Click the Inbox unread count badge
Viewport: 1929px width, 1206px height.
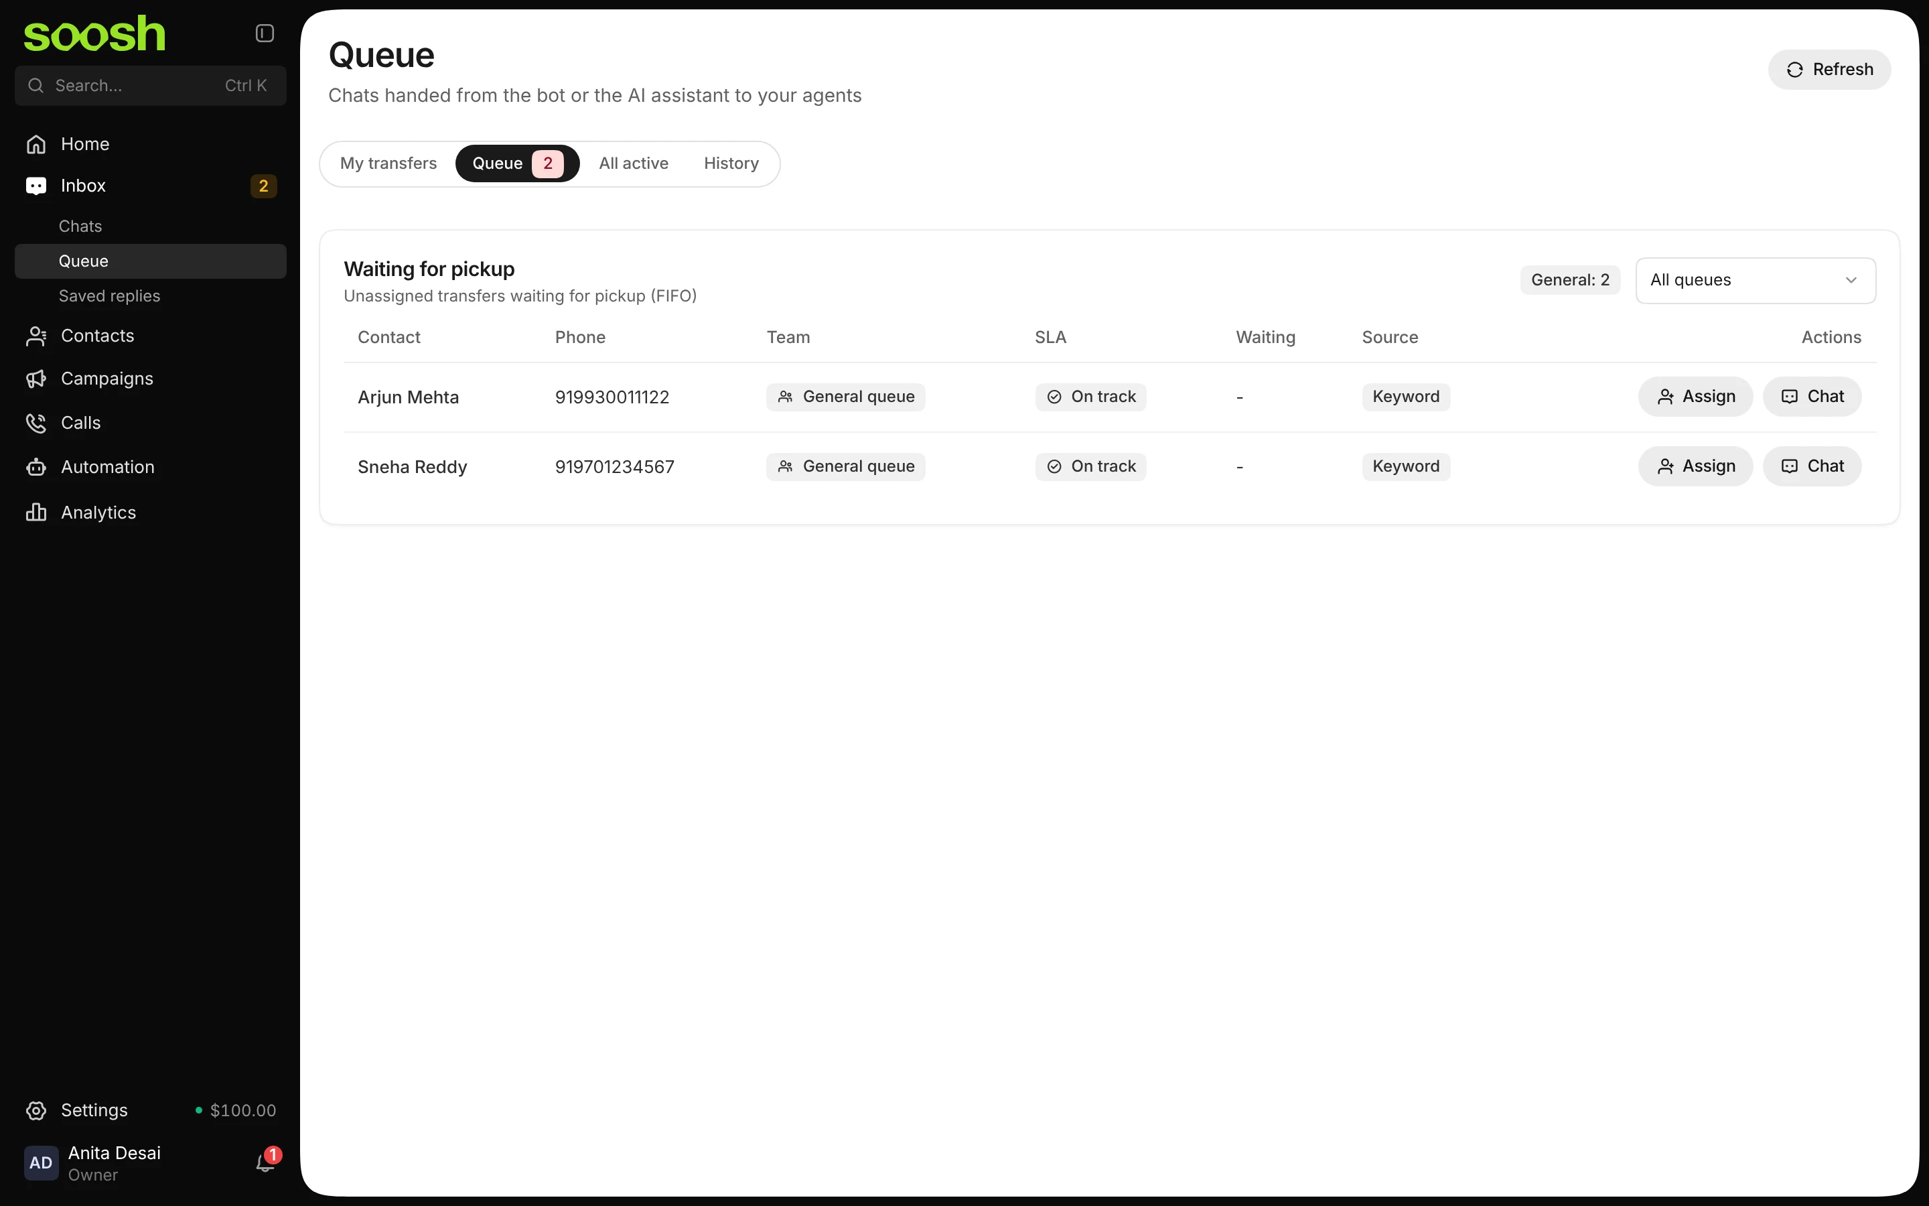pyautogui.click(x=264, y=186)
